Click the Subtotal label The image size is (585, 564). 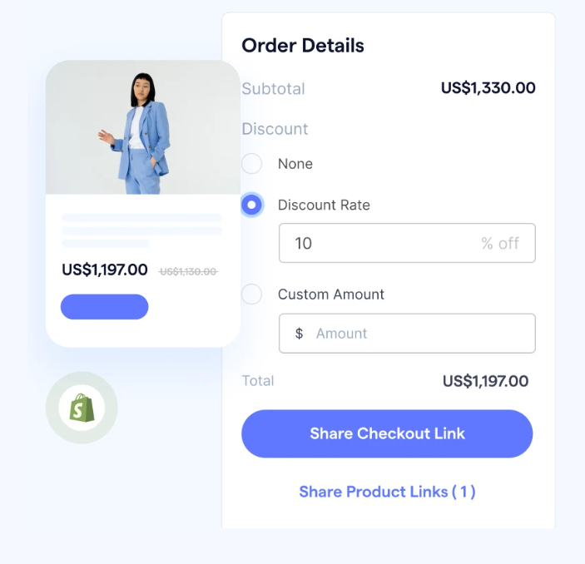click(274, 89)
